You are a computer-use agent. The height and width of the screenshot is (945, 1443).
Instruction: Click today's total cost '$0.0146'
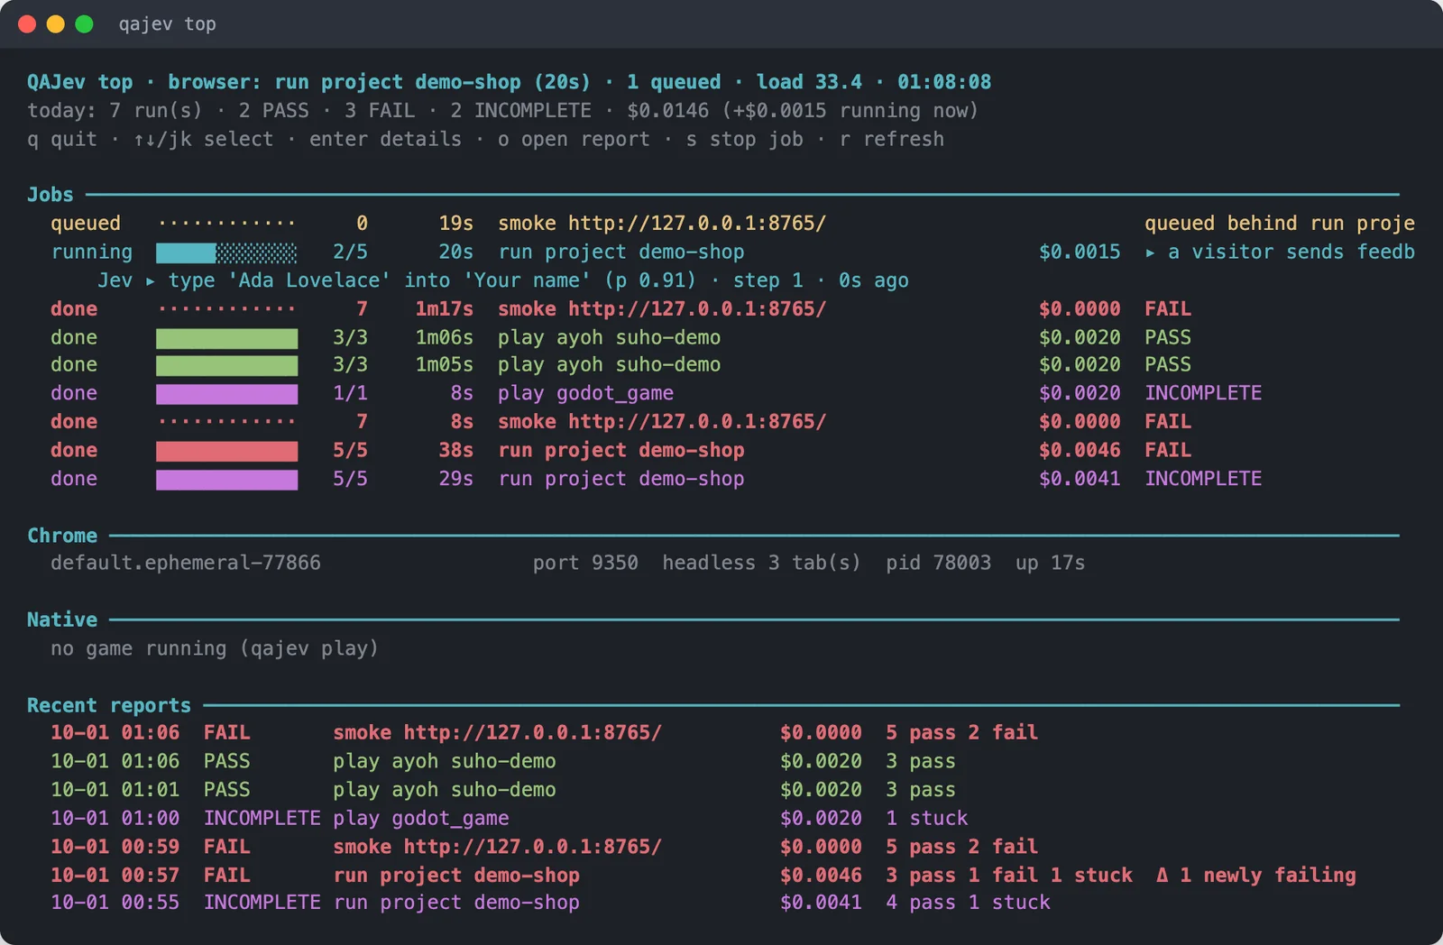[667, 111]
